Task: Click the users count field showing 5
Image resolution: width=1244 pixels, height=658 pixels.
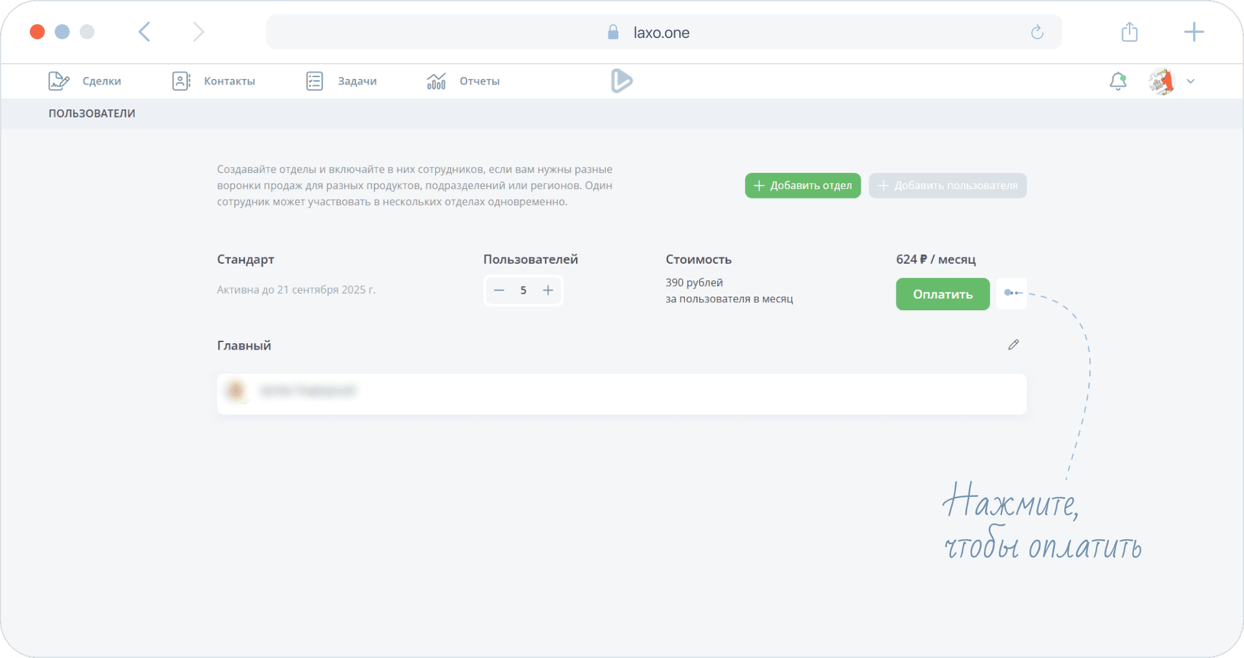Action: pyautogui.click(x=523, y=290)
